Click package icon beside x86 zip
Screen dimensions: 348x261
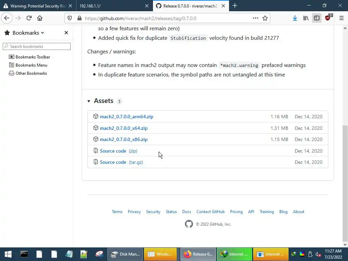[x=95, y=139]
